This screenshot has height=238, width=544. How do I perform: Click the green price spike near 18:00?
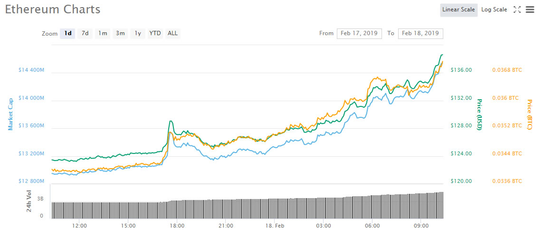[171, 122]
